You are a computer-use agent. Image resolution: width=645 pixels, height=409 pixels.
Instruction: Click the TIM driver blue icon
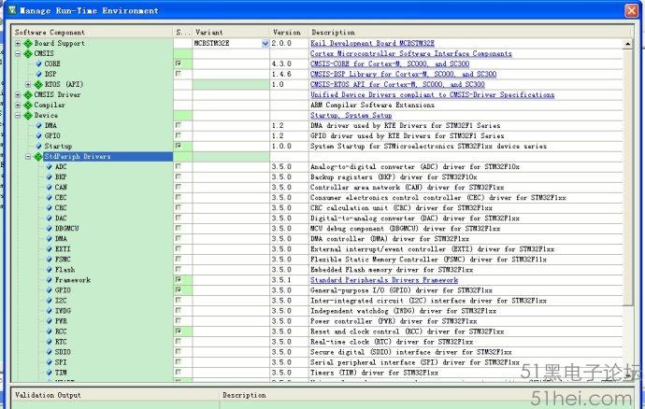(49, 373)
